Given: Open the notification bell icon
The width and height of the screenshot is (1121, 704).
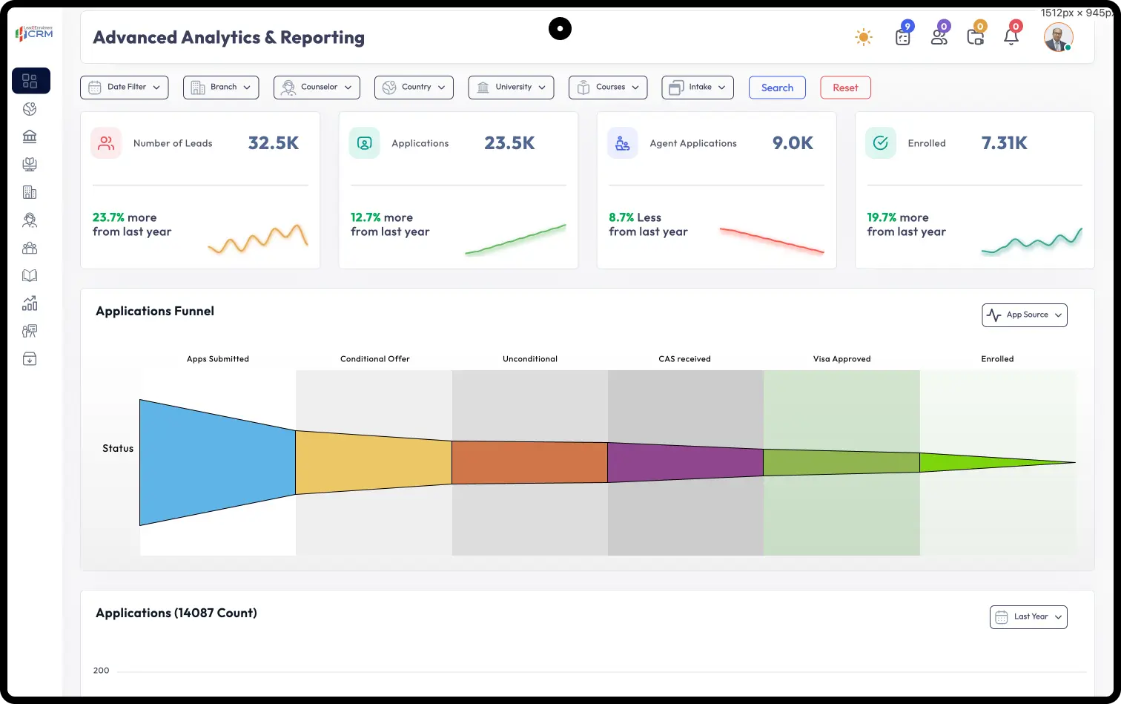Looking at the screenshot, I should tap(1012, 36).
